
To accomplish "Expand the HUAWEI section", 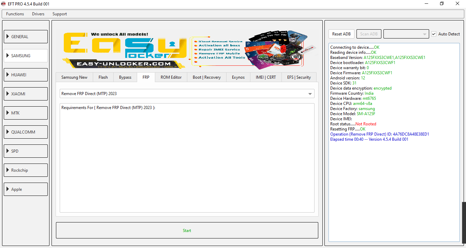I will [x=26, y=75].
